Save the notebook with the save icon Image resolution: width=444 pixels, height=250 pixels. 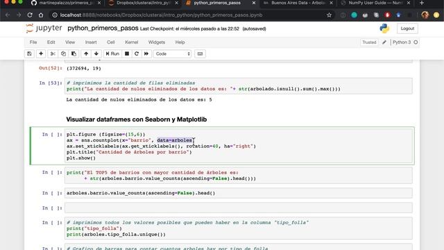[x=29, y=54]
